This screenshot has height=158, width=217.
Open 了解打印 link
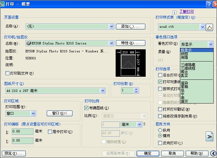tap(187, 12)
